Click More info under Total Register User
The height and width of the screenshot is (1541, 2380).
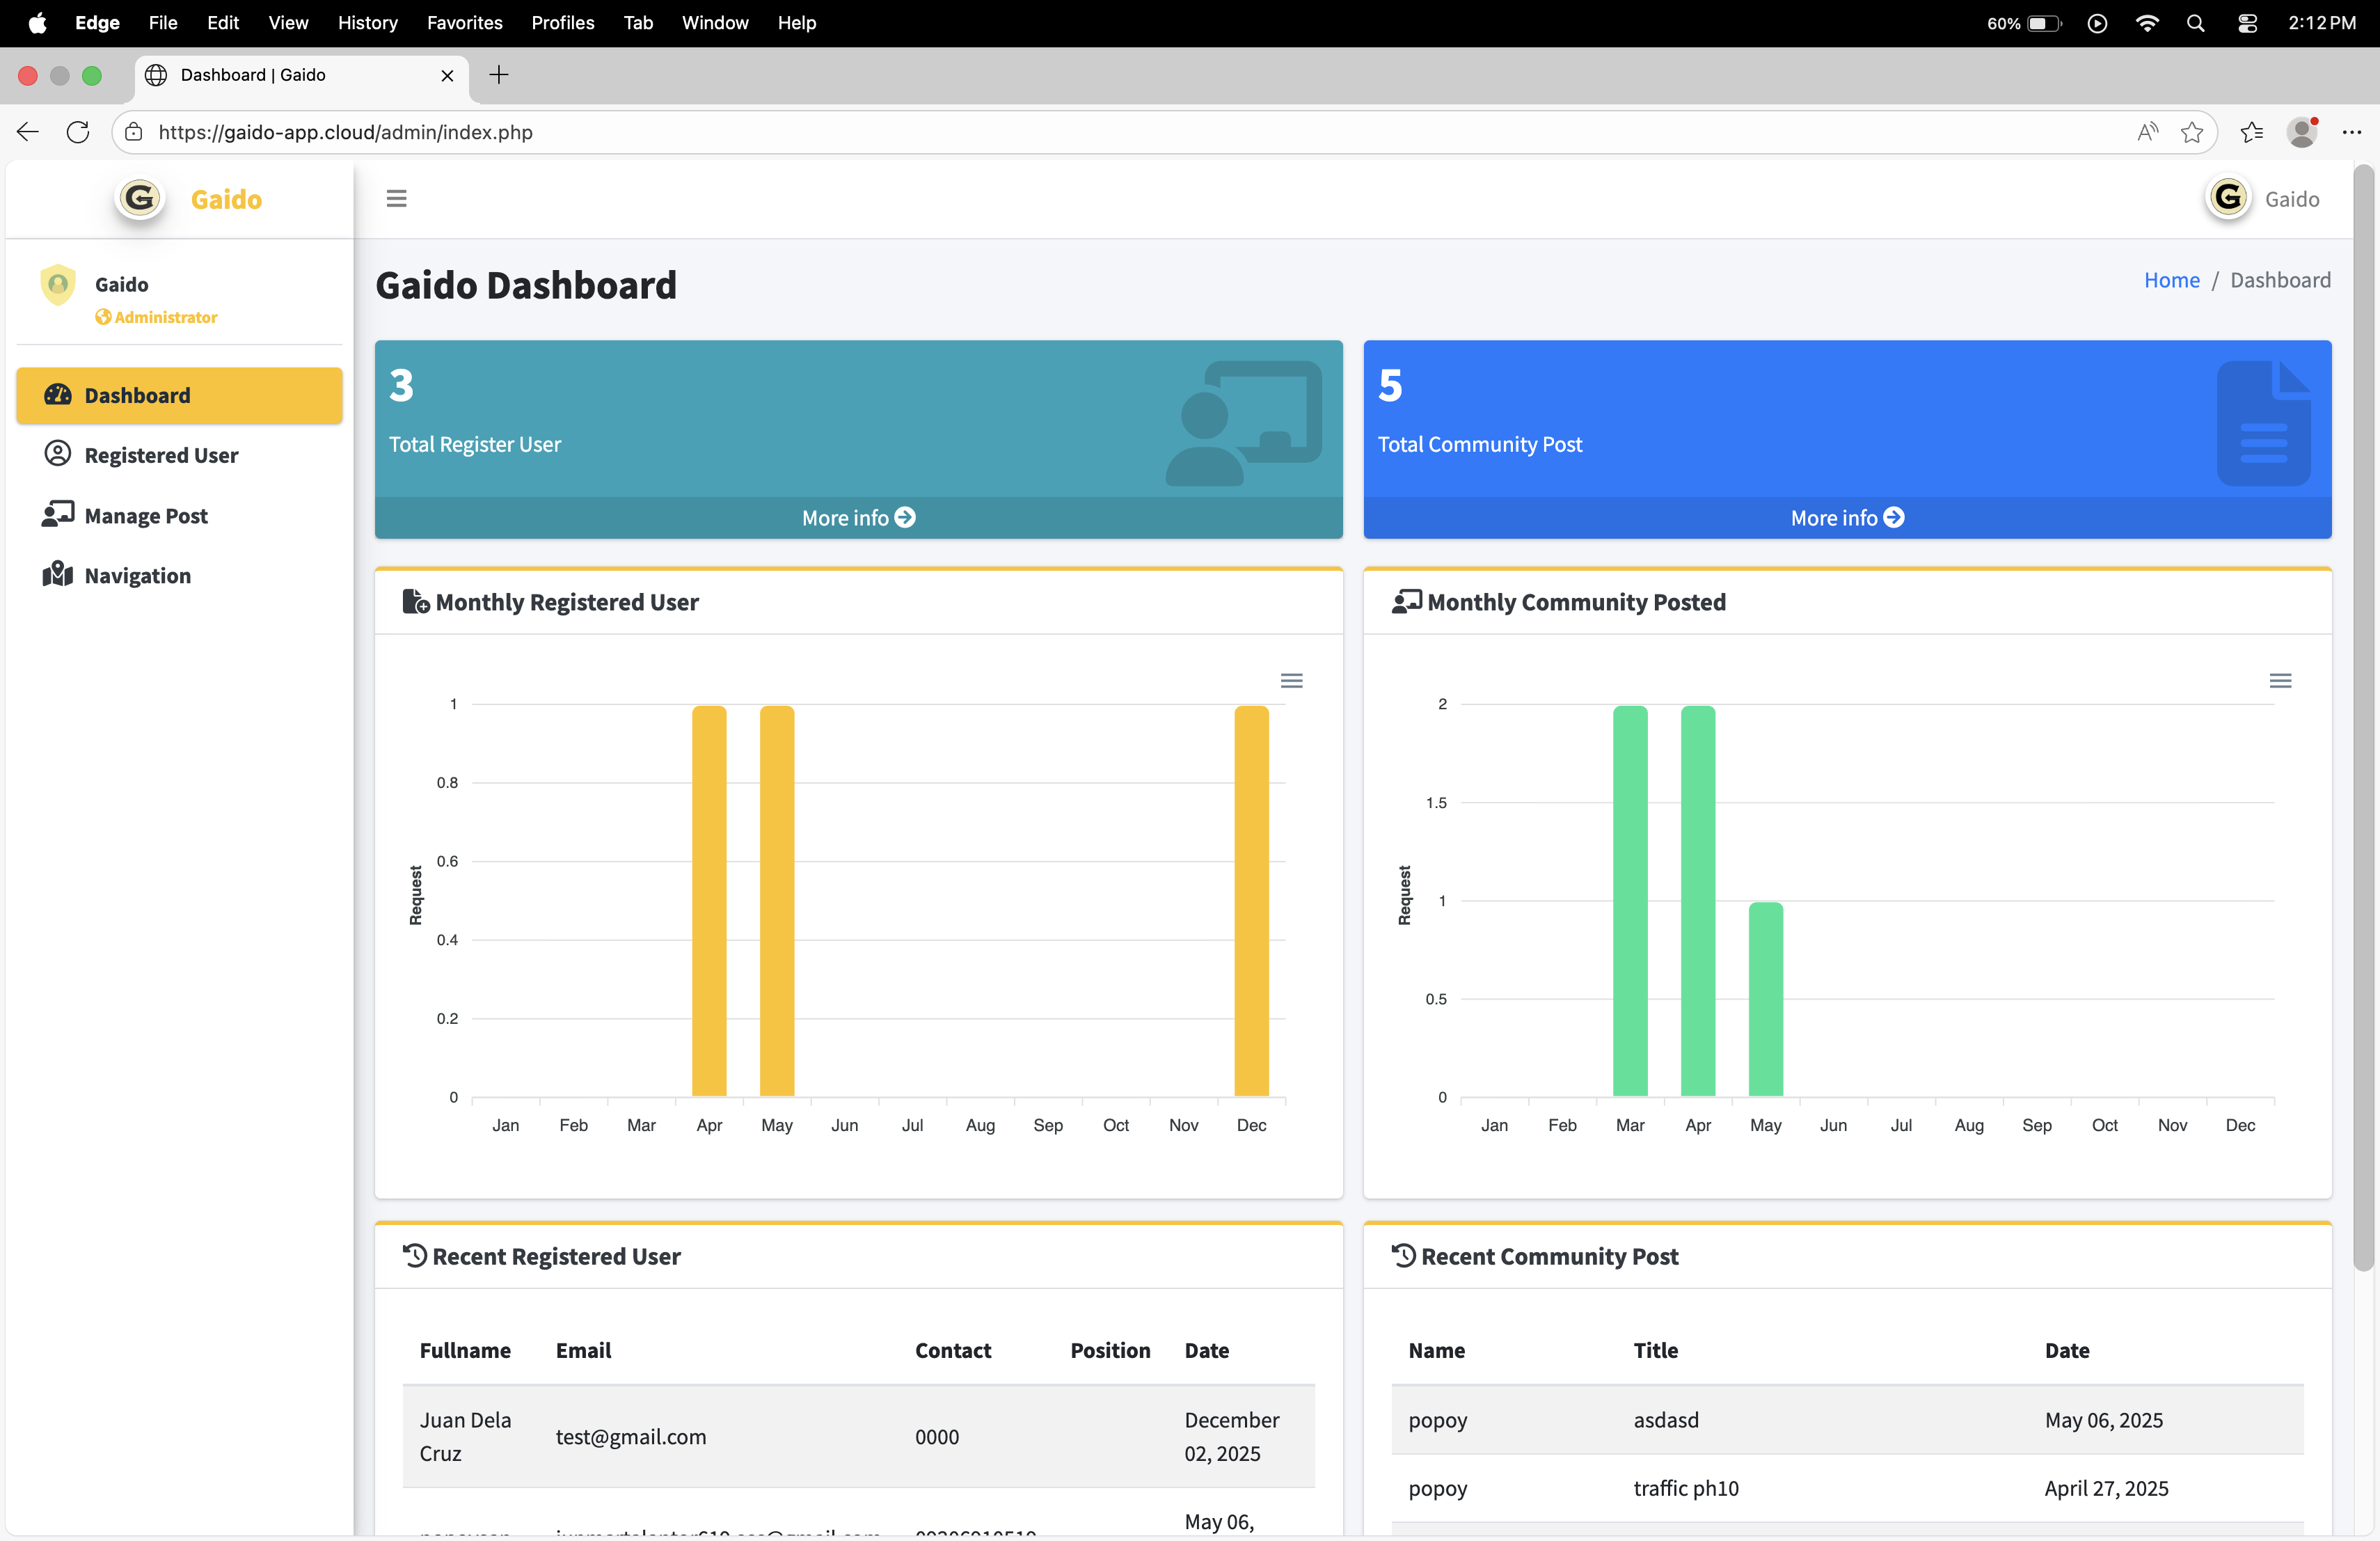(858, 517)
